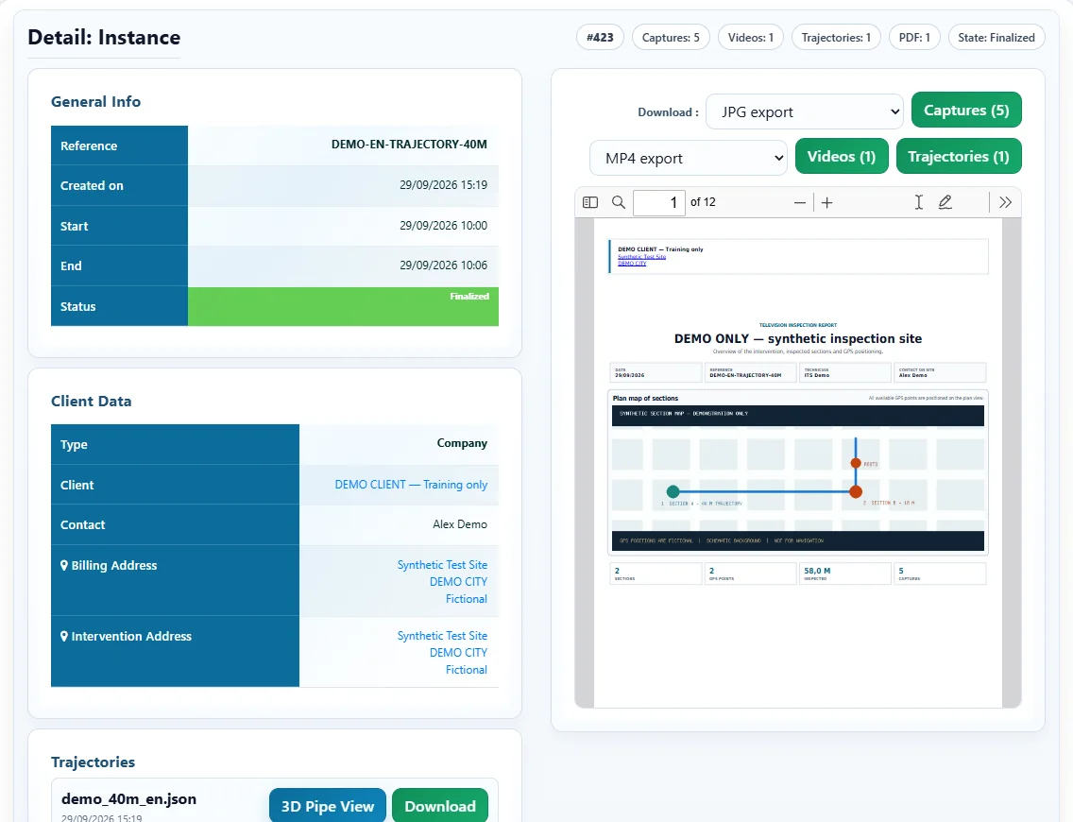This screenshot has height=822, width=1073.
Task: Open the MP4 export dropdown
Action: tap(689, 158)
